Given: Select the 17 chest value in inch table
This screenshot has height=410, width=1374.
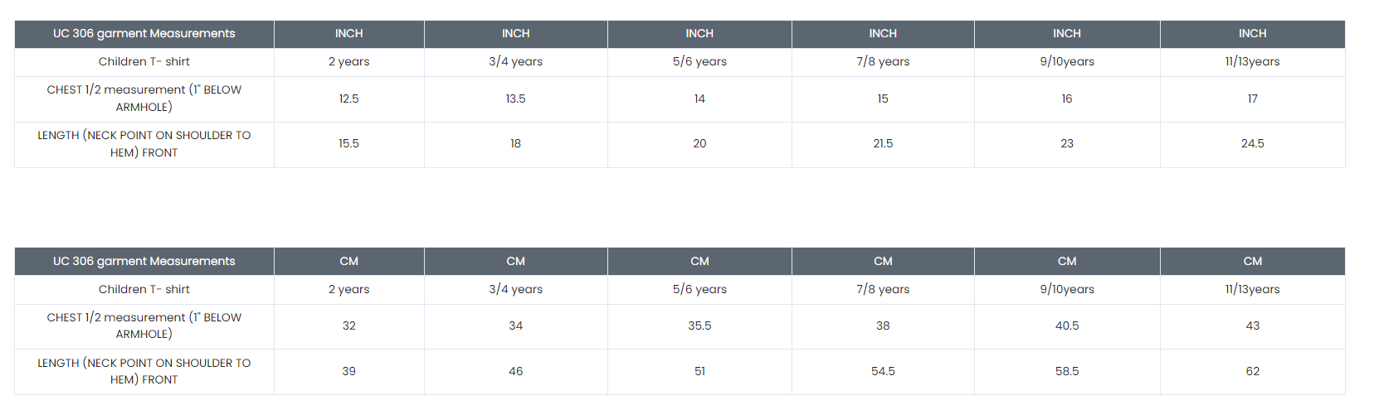Looking at the screenshot, I should coord(1252,99).
